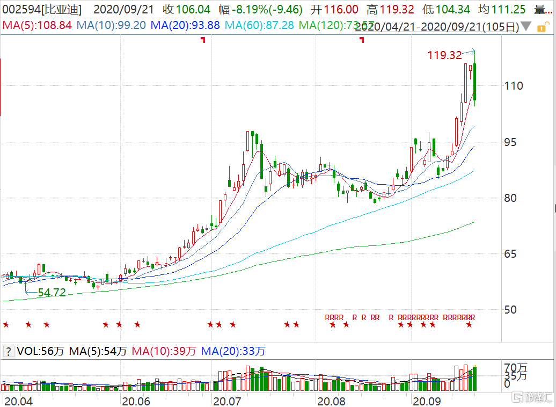Toggle the volume MA(10):39万 label
This screenshot has height=407, width=556.
164,351
